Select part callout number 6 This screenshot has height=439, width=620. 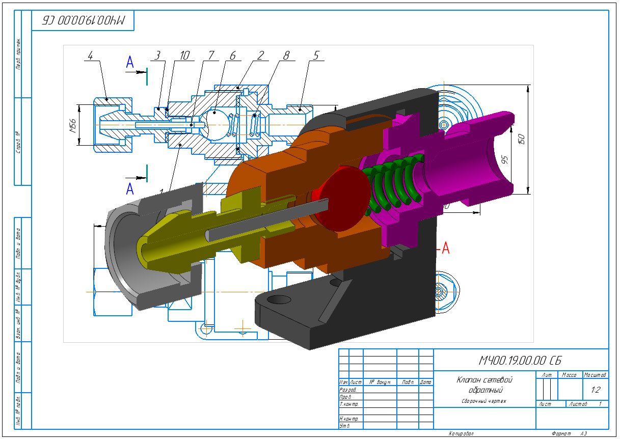click(232, 56)
